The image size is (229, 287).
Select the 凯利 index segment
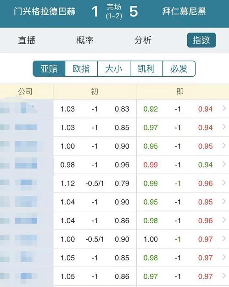pos(146,68)
